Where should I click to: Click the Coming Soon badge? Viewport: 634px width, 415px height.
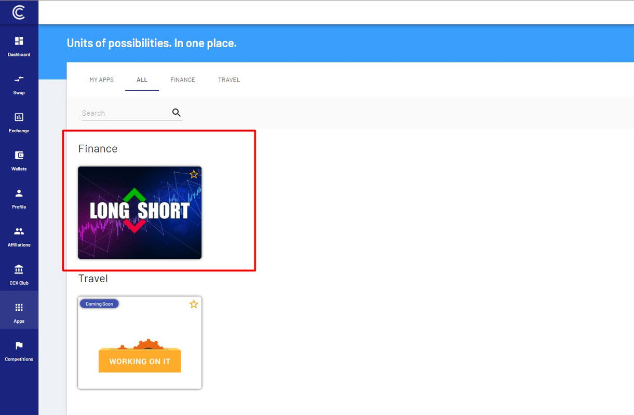tap(99, 304)
